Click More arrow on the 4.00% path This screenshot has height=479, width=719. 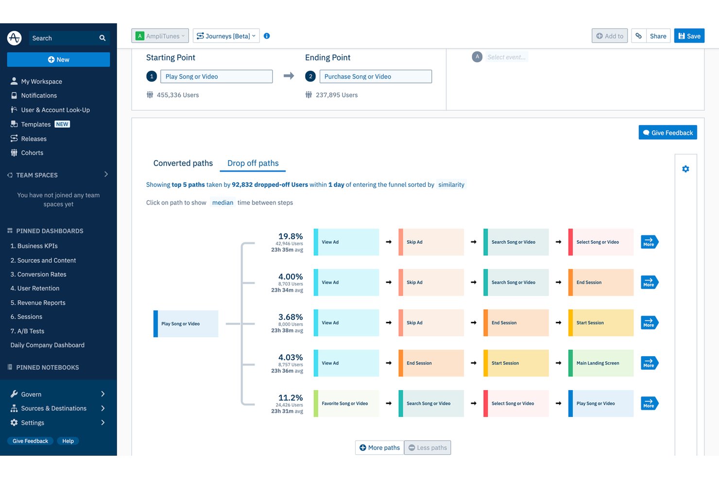pos(650,282)
